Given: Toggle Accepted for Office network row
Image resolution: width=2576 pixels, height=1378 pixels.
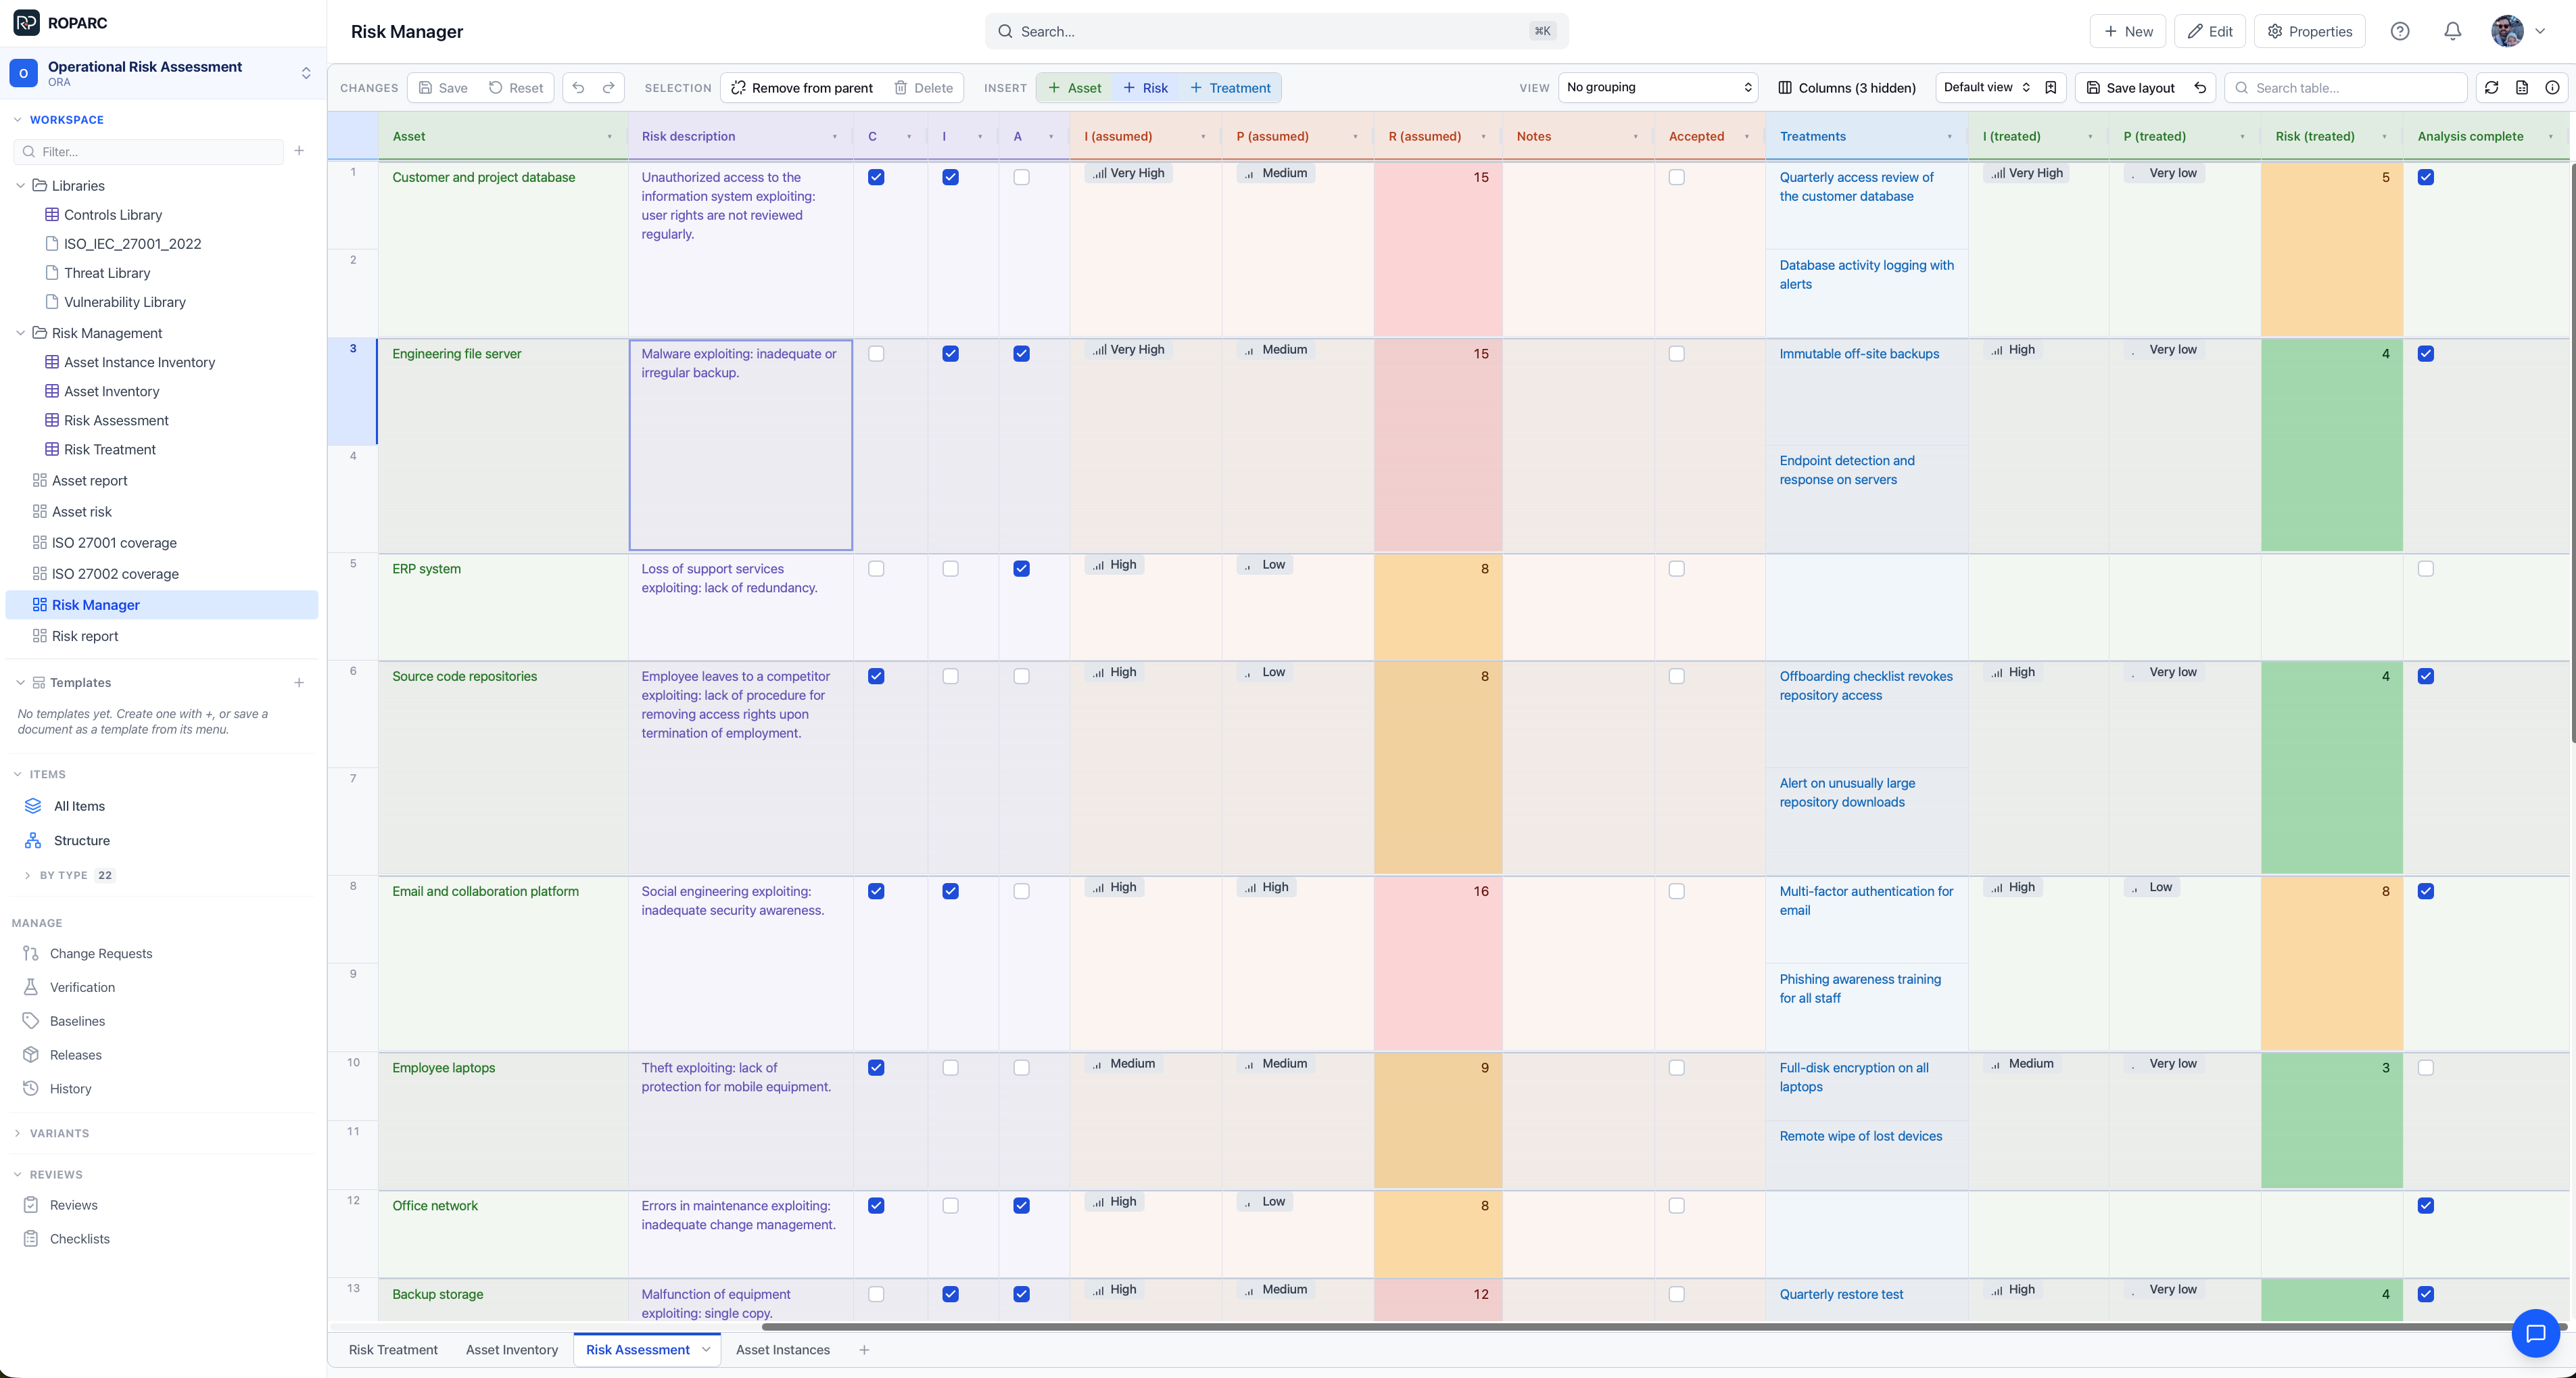Looking at the screenshot, I should click(1677, 1206).
